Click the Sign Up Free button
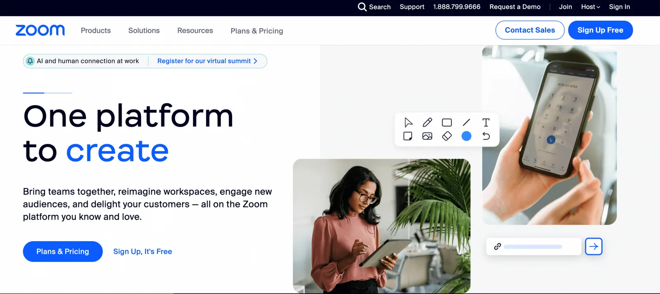This screenshot has height=294, width=660. (x=601, y=30)
